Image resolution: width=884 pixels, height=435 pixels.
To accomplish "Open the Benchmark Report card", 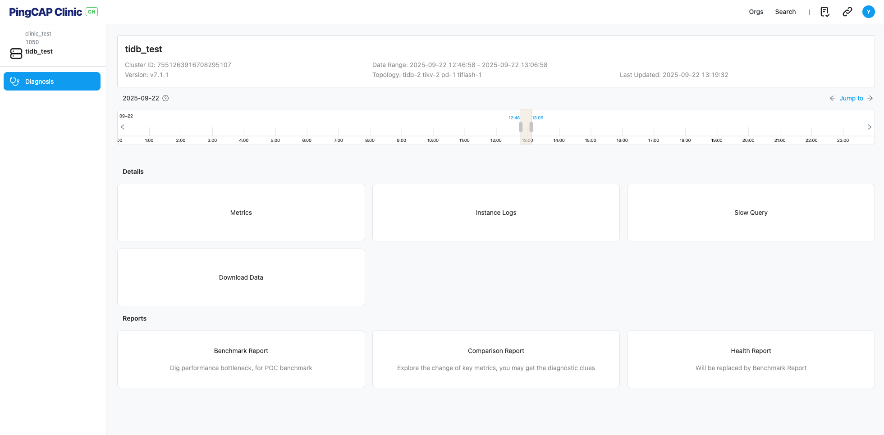I will tap(241, 359).
